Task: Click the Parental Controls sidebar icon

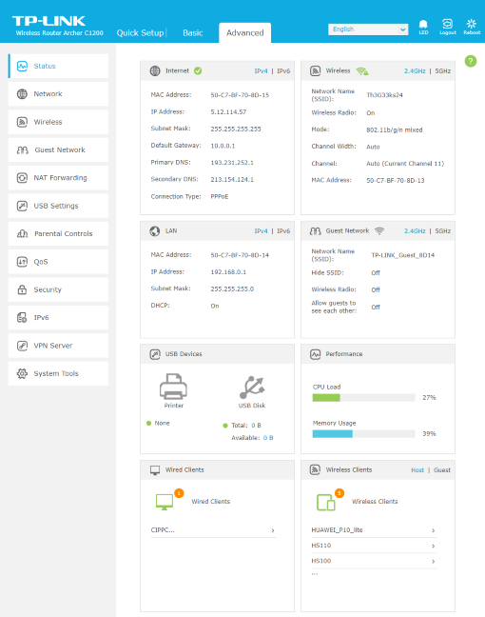Action: click(23, 233)
